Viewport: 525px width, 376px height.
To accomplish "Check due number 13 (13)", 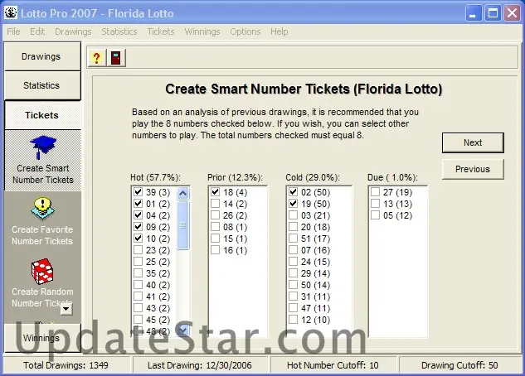I will click(x=376, y=204).
